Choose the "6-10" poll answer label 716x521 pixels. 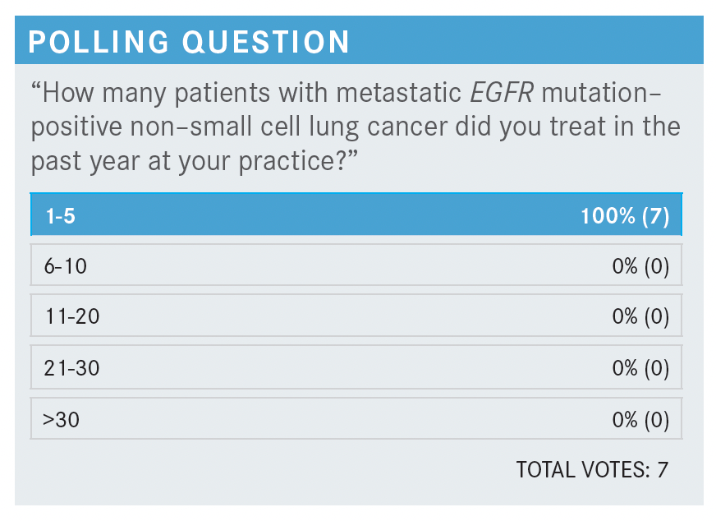click(x=65, y=266)
